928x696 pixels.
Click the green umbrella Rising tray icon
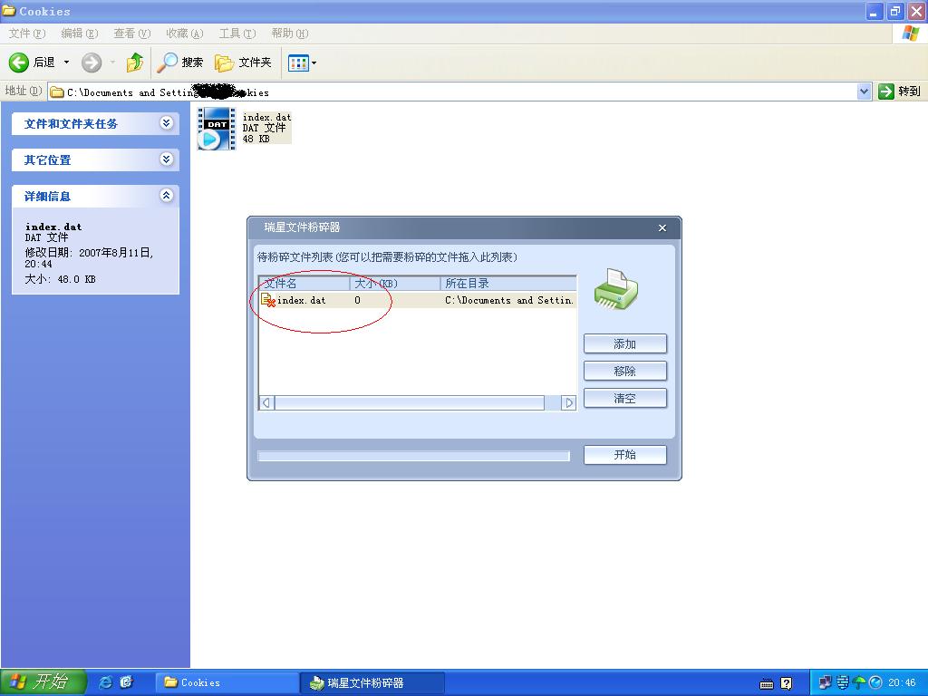[859, 682]
